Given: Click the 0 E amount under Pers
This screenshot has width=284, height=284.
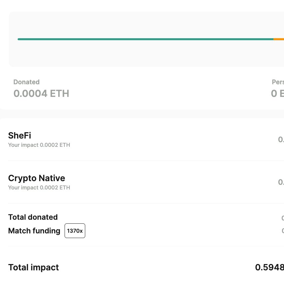Looking at the screenshot, I should click(277, 94).
